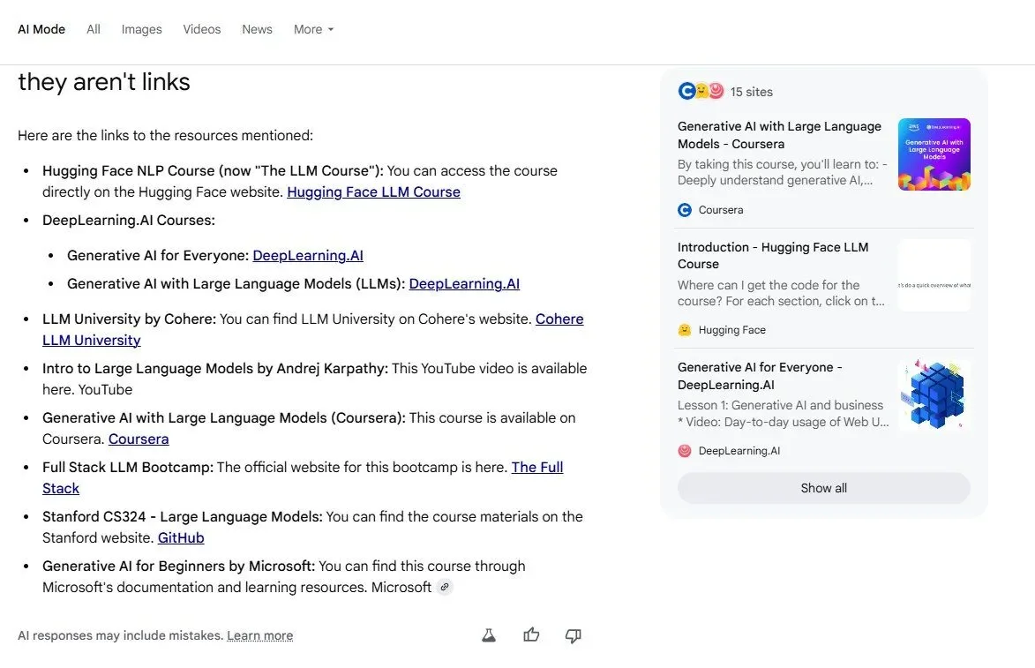Click the "Full Stack LLM Bootcamp:" bold label
Image resolution: width=1035 pixels, height=668 pixels.
[x=128, y=468]
